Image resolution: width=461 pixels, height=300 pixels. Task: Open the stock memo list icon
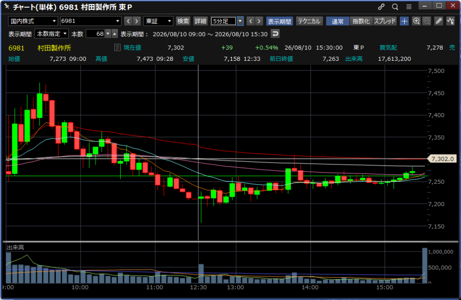pos(118,47)
